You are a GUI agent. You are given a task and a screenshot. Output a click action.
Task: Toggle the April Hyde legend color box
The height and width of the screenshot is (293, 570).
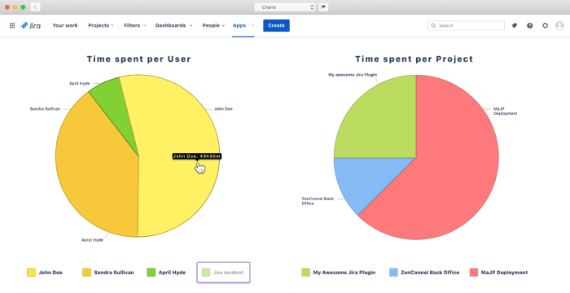click(x=151, y=273)
